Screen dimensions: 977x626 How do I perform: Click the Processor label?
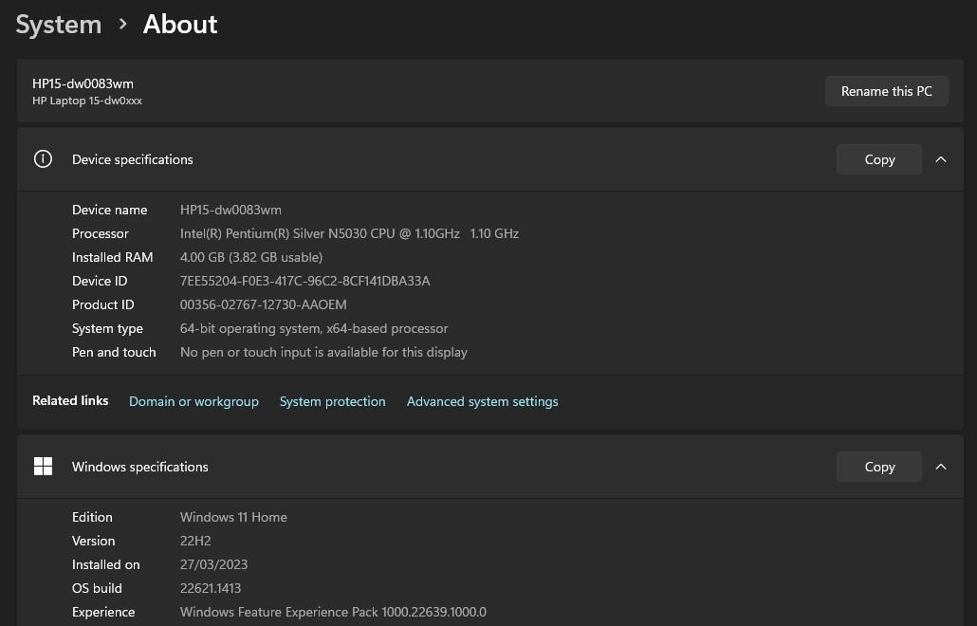101,233
